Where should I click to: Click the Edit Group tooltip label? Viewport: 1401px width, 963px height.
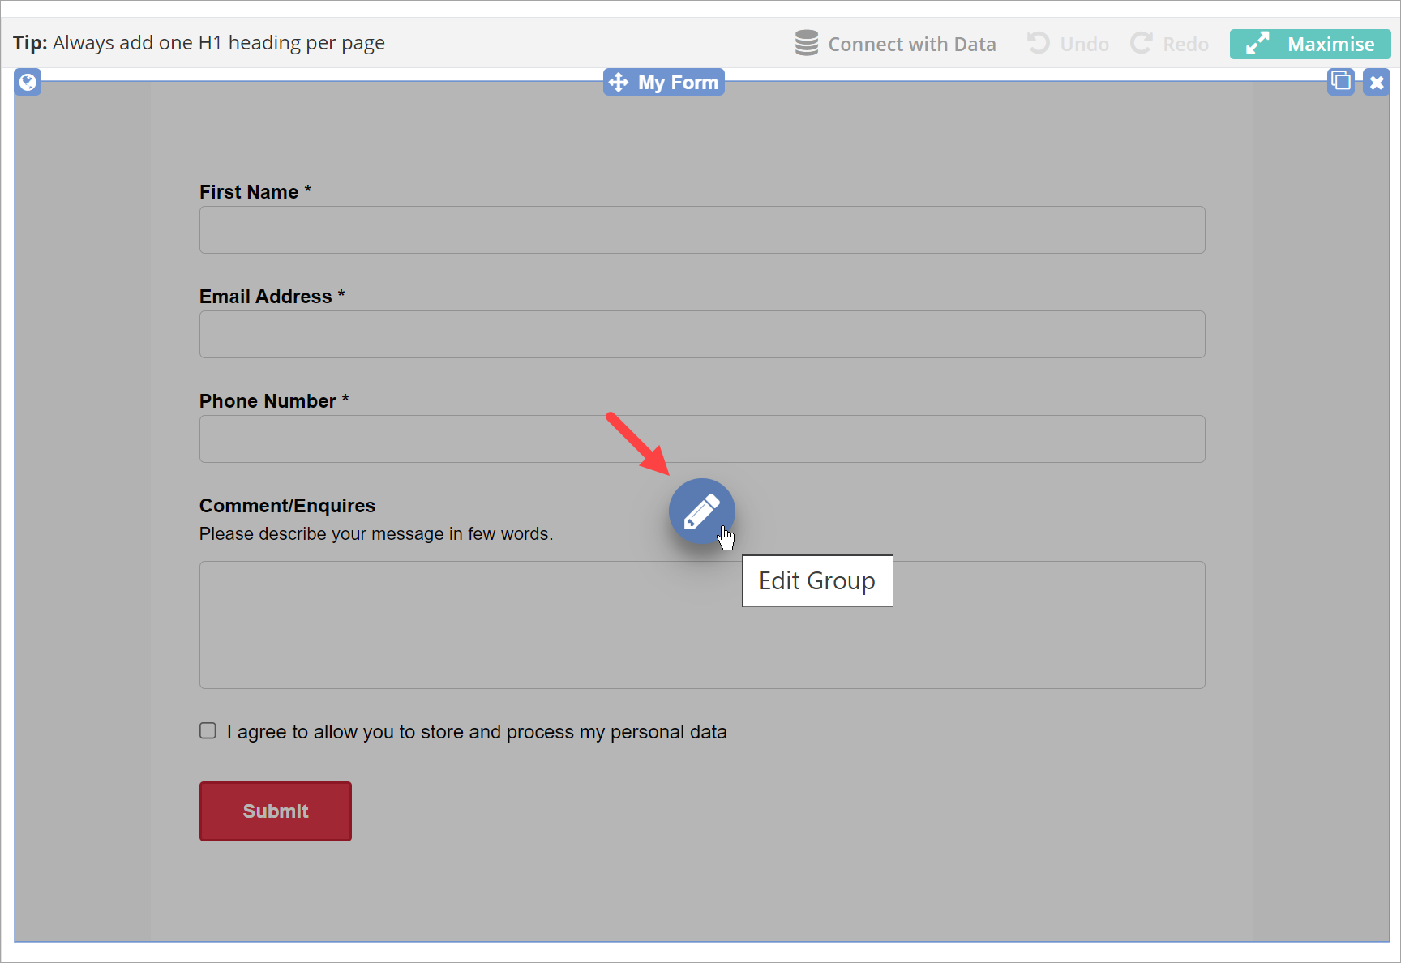click(x=817, y=581)
